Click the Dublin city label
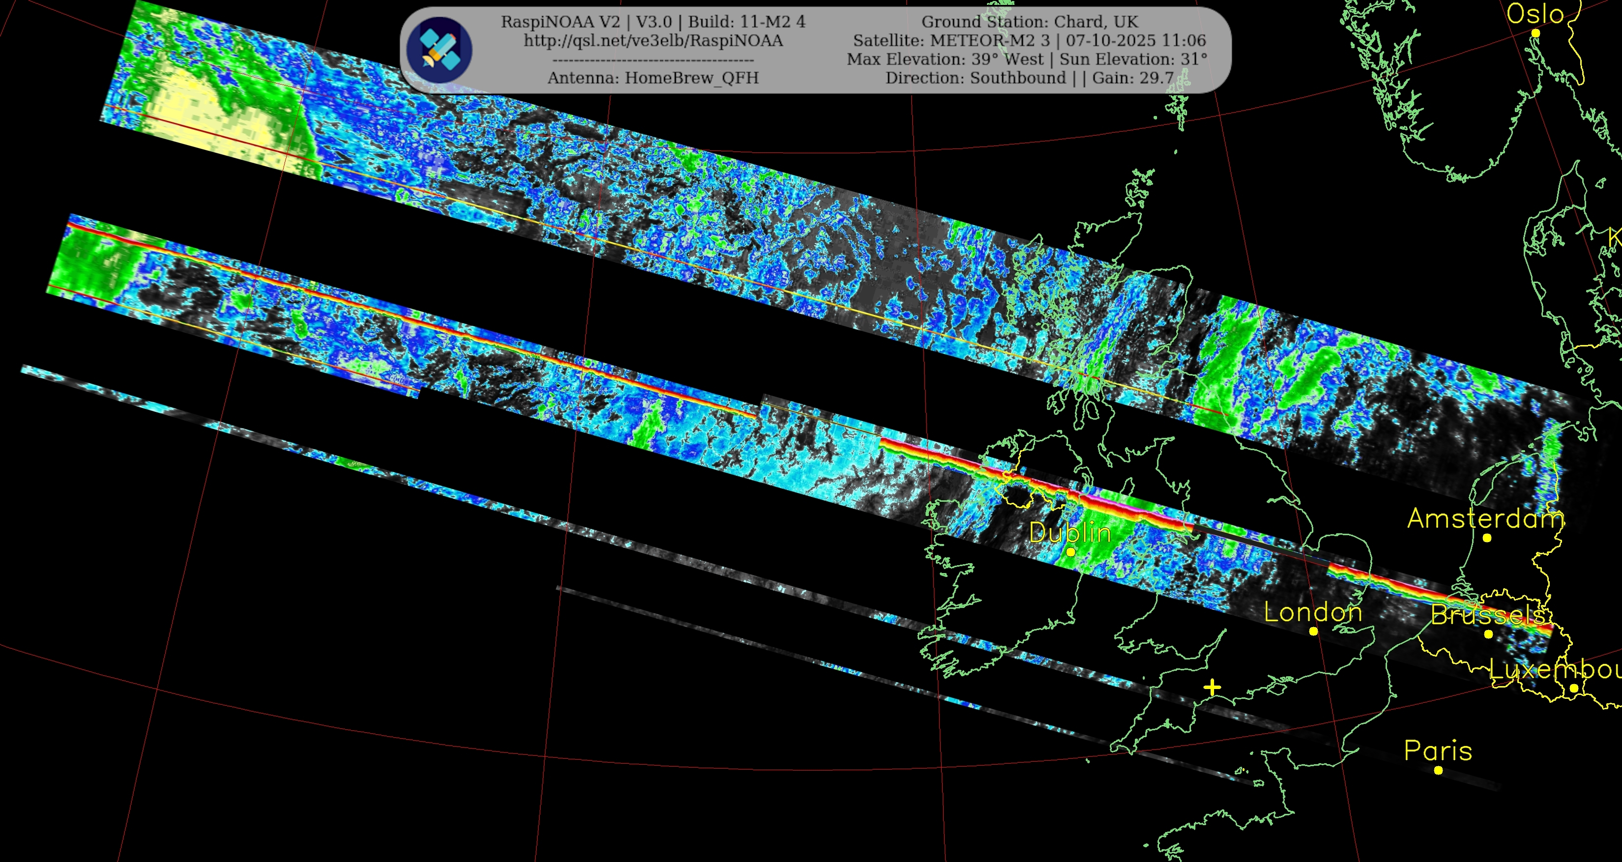Screen dimensions: 1622x862 1070,533
